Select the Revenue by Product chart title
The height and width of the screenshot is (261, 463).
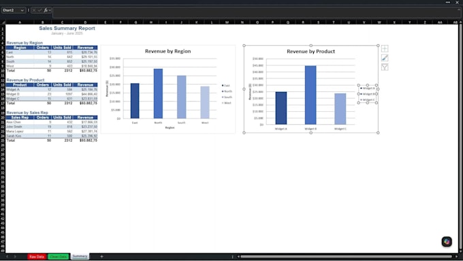[310, 51]
